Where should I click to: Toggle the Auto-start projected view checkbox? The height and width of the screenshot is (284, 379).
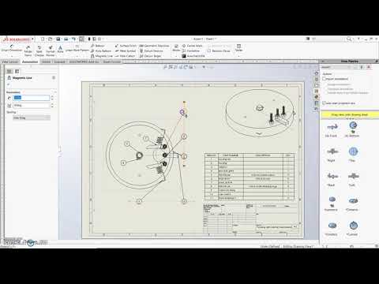point(325,103)
